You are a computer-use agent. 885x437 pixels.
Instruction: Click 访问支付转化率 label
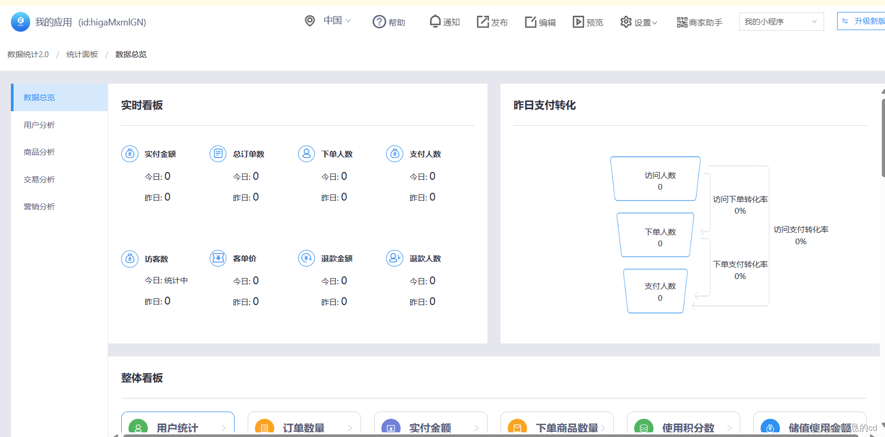(801, 230)
